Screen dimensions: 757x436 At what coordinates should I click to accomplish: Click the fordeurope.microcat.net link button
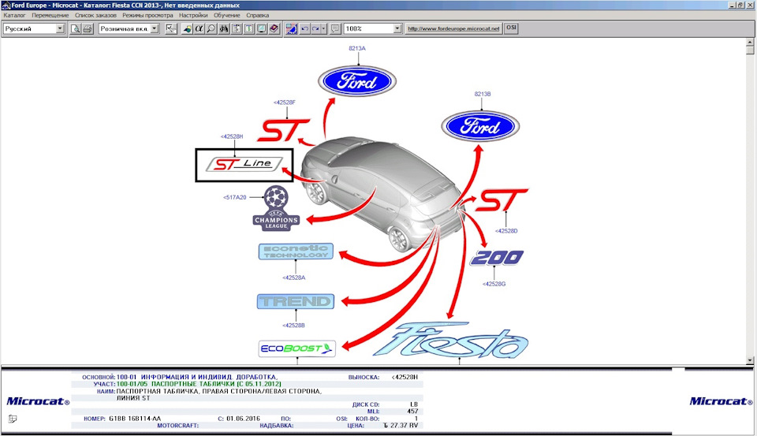point(453,28)
